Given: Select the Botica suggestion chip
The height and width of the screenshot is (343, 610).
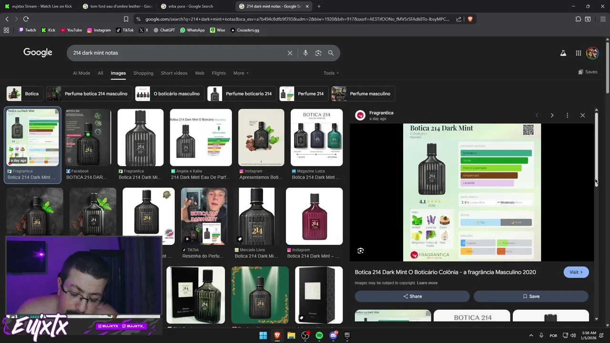Looking at the screenshot, I should click(24, 94).
